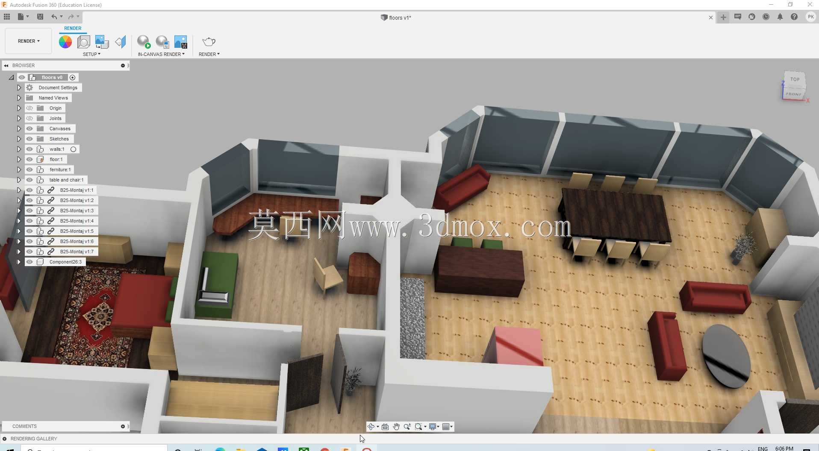Image resolution: width=819 pixels, height=451 pixels.
Task: Select the Texture Map Controls tool
Action: [121, 42]
